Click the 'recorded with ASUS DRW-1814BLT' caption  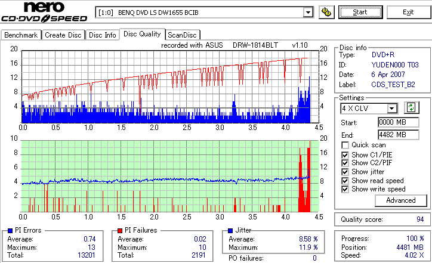234,45
